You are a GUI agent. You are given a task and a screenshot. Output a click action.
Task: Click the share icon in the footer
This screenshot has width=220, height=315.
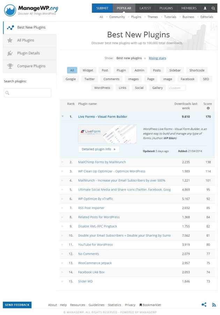[204, 305]
